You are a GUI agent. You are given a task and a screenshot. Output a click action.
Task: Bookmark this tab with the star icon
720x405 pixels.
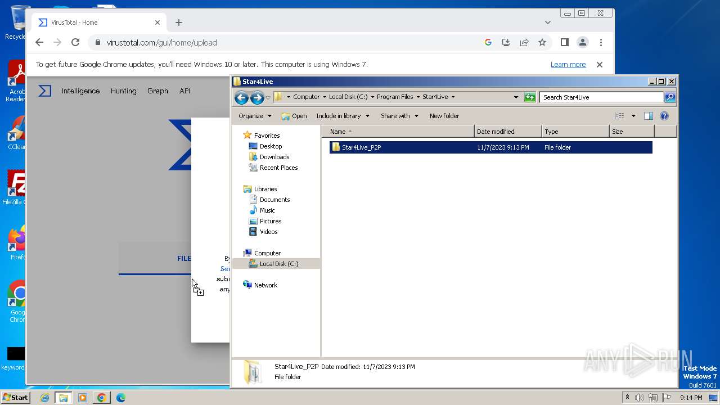pyautogui.click(x=542, y=42)
